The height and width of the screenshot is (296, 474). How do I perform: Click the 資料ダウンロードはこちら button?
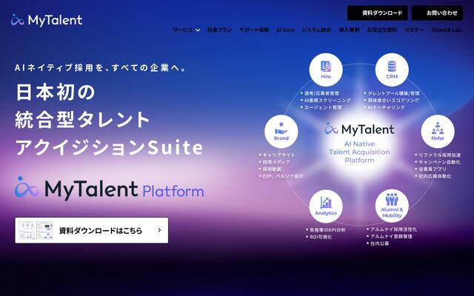[x=92, y=230]
